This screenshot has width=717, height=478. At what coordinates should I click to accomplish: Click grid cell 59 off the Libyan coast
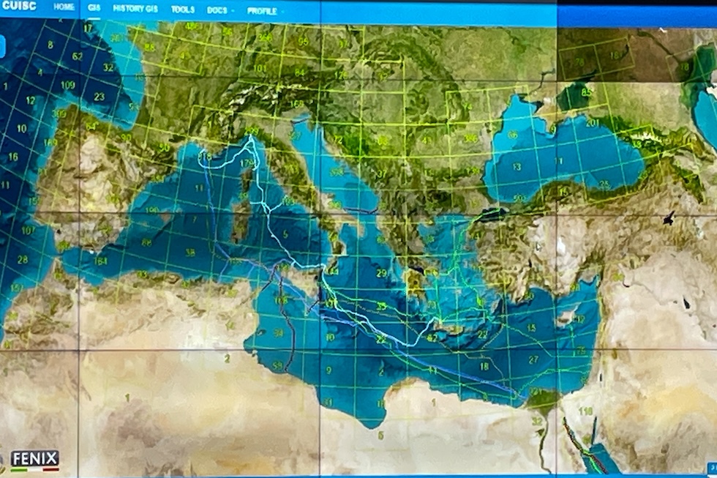(x=277, y=365)
